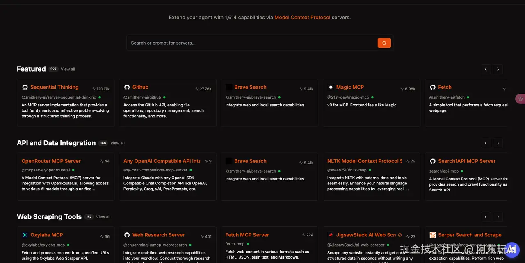Open JigsawStack AI Web Scraper title

click(x=366, y=235)
